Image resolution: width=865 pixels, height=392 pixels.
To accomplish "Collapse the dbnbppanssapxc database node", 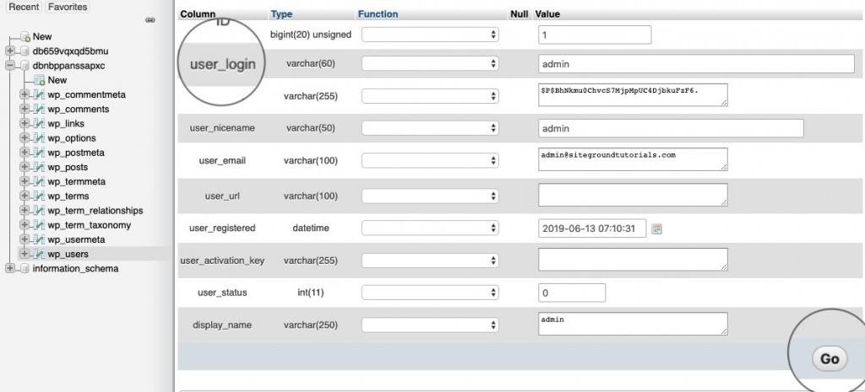I will [x=10, y=66].
